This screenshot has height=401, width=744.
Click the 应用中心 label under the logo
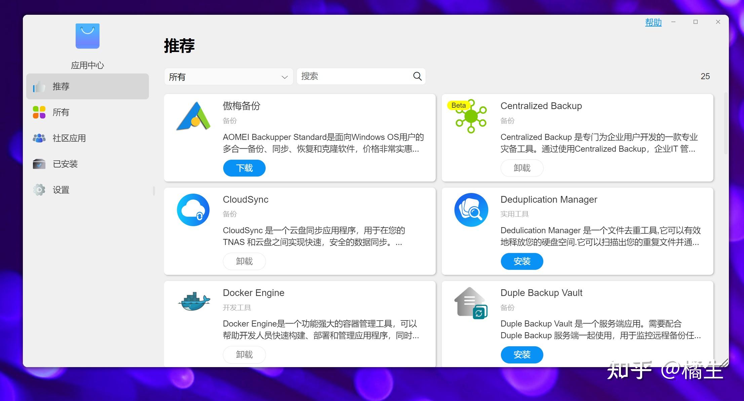[87, 65]
